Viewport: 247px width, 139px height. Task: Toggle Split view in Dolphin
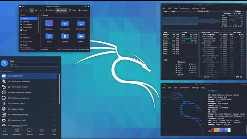pyautogui.click(x=72, y=10)
